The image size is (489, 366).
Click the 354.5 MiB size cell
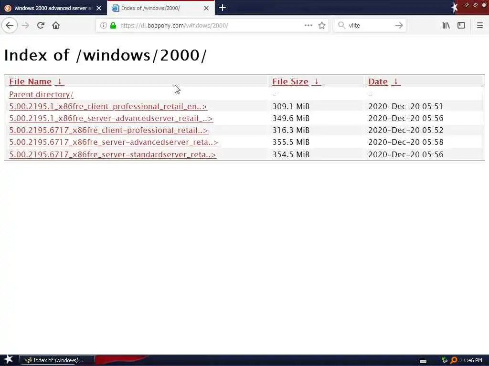291,154
